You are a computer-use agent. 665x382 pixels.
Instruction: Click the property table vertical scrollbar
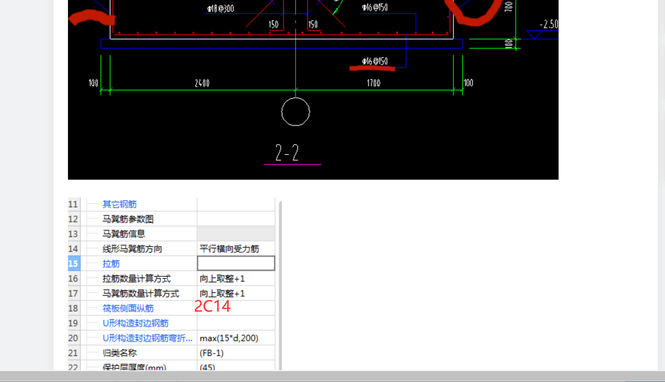pos(280,285)
